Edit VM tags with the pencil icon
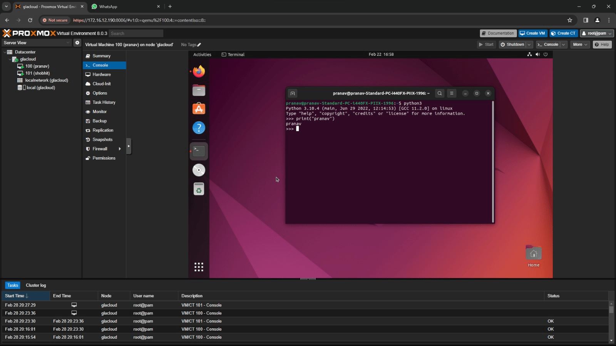Image resolution: width=616 pixels, height=346 pixels. (199, 45)
